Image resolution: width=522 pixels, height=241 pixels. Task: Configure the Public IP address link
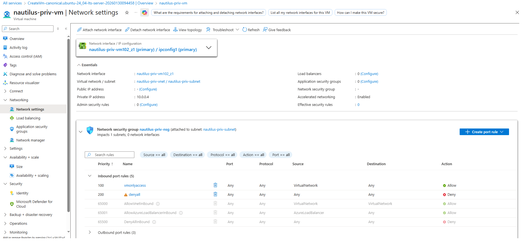point(148,89)
